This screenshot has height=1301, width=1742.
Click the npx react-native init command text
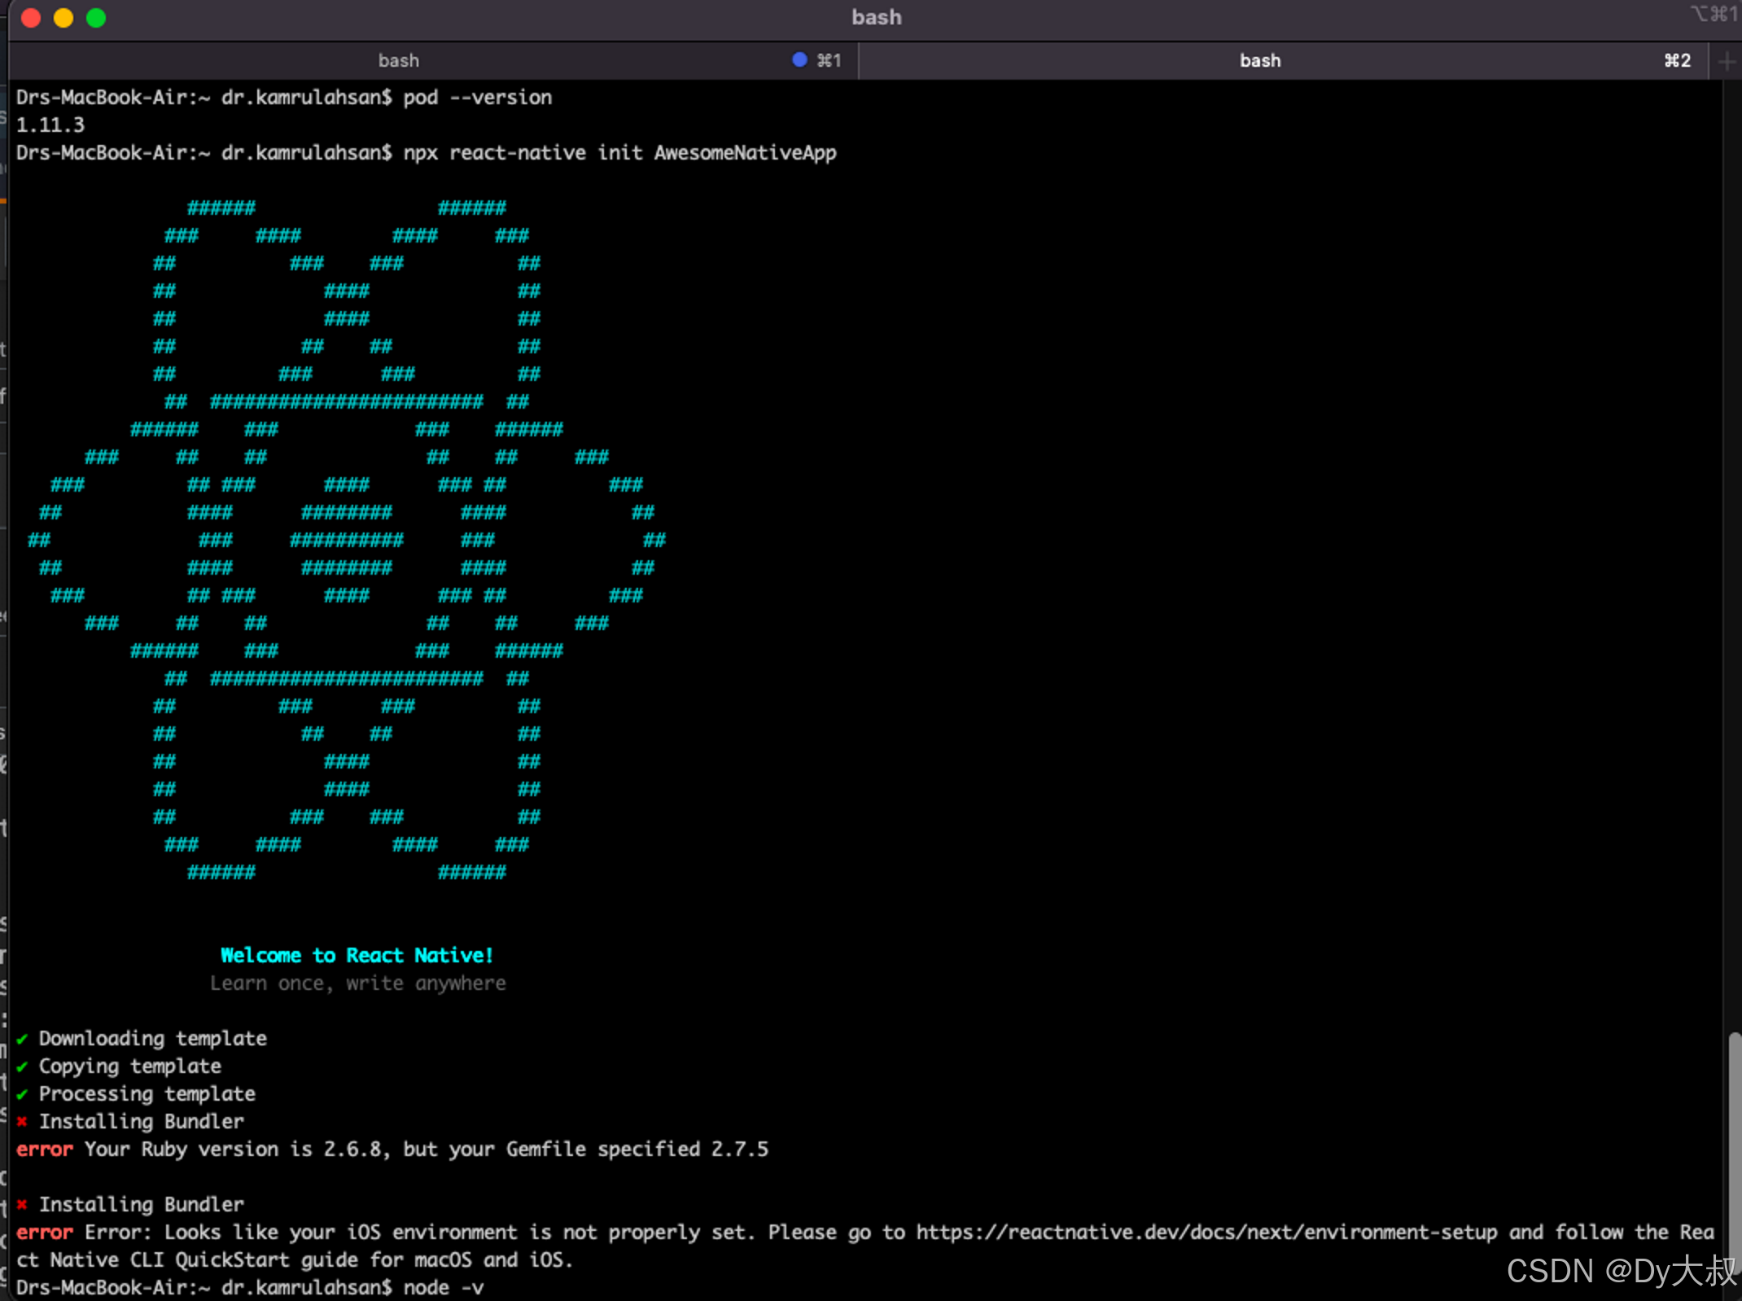pos(619,153)
